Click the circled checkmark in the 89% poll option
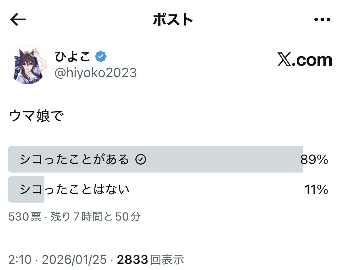The image size is (347, 270). (141, 160)
